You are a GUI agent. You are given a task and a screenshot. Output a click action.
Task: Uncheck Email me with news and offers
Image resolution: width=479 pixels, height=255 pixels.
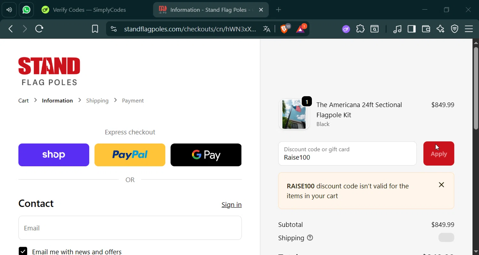click(x=23, y=251)
